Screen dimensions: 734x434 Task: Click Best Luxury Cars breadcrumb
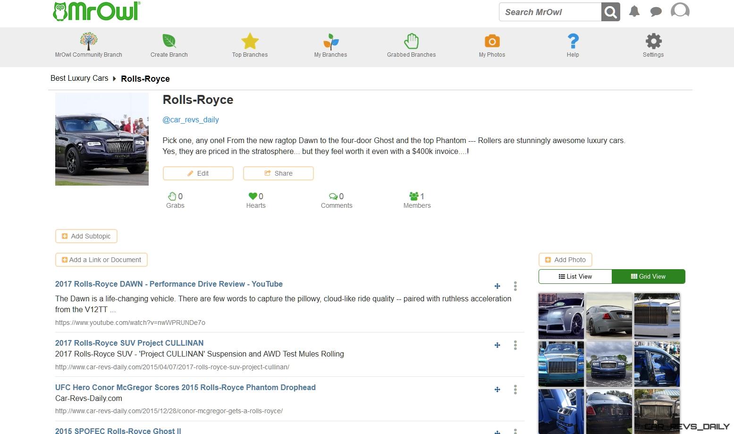pos(79,78)
